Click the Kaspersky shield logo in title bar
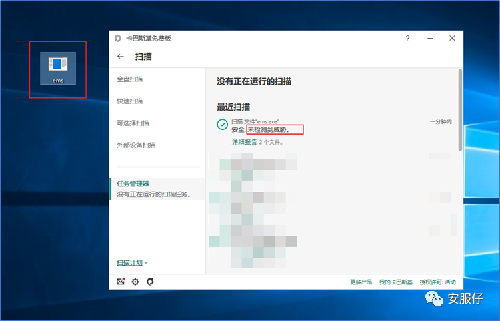Screen dimensions: 500x321 [117, 38]
